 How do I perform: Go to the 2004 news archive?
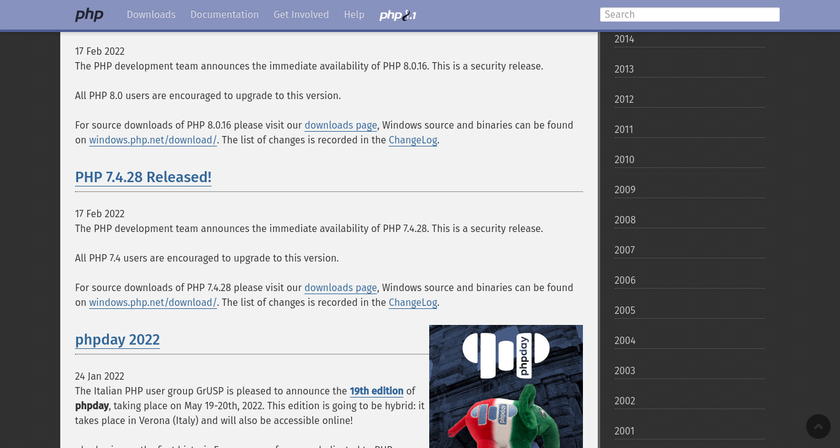click(x=690, y=341)
